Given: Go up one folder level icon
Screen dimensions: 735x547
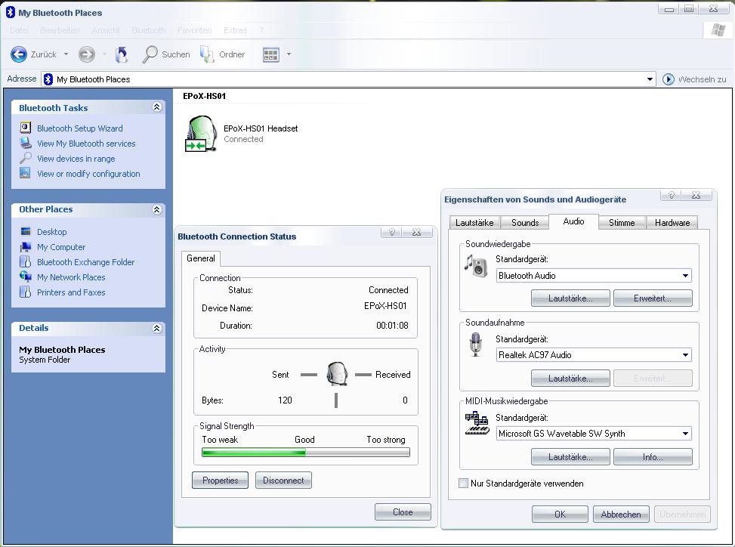Looking at the screenshot, I should click(x=122, y=54).
